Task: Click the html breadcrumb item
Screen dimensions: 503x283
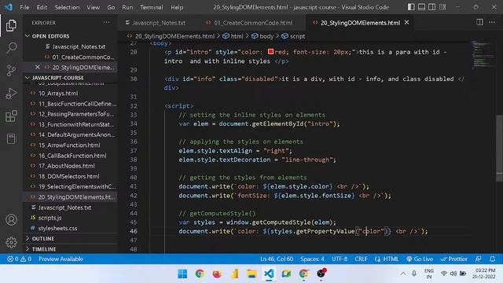Action: pos(233,36)
